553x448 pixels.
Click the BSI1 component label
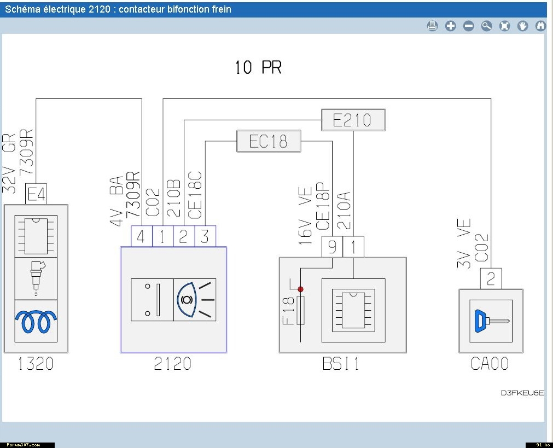click(x=341, y=364)
